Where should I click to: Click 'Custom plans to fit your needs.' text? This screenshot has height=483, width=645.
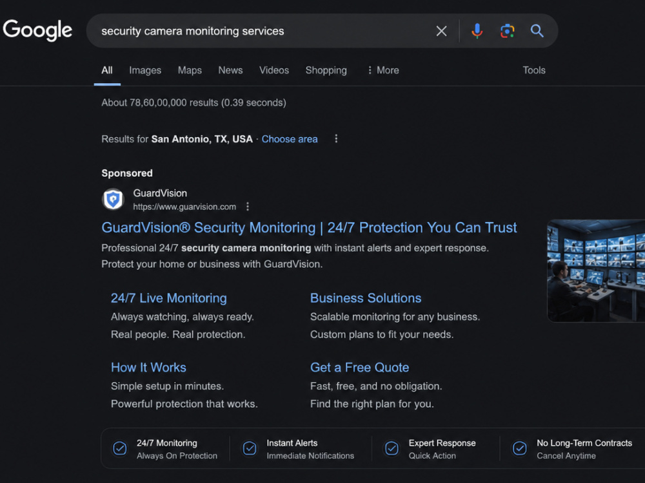tap(382, 334)
